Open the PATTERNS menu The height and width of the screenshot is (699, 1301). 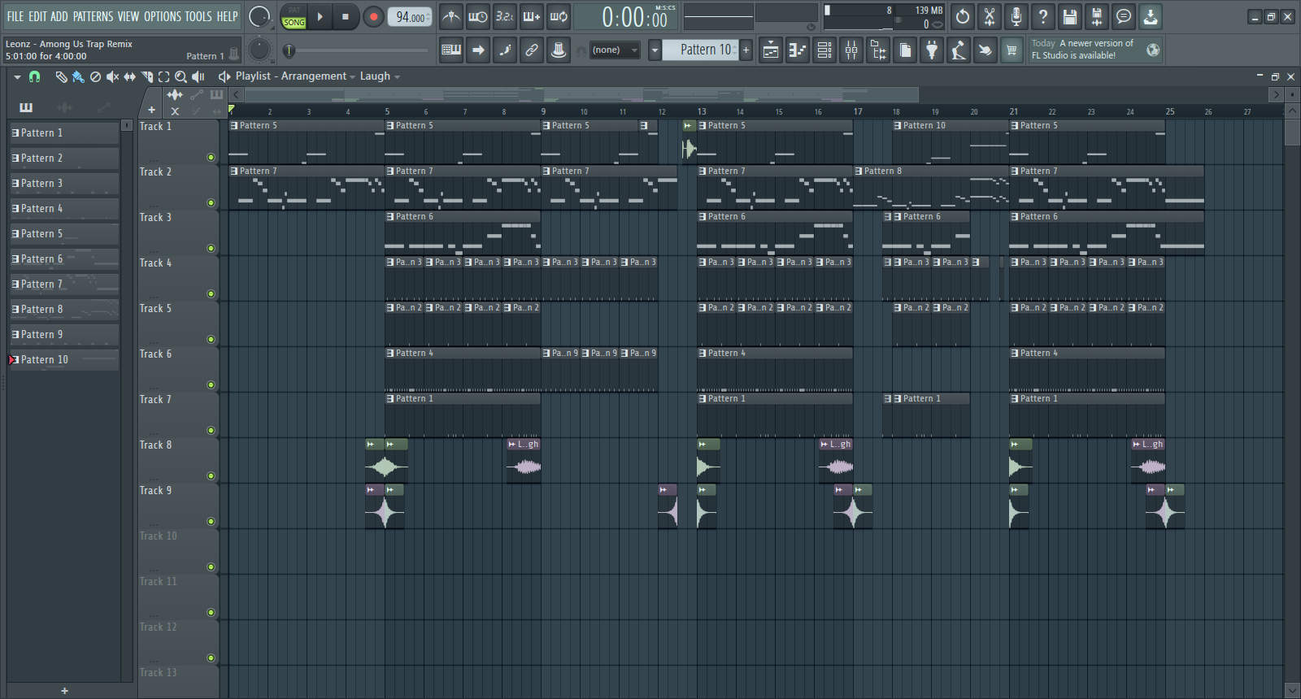point(93,16)
